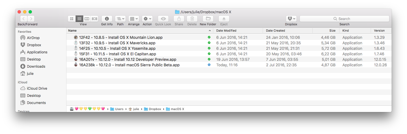
Task: Sort by Version column header
Action: [381, 31]
